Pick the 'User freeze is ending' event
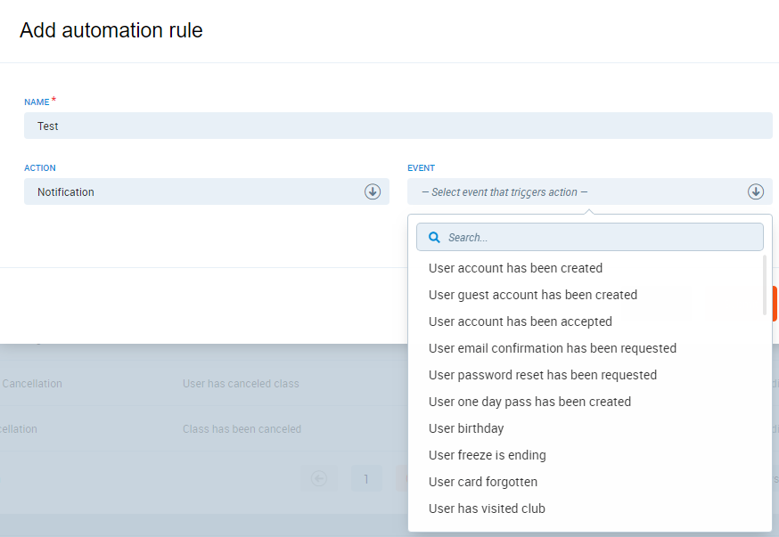 pyautogui.click(x=487, y=455)
